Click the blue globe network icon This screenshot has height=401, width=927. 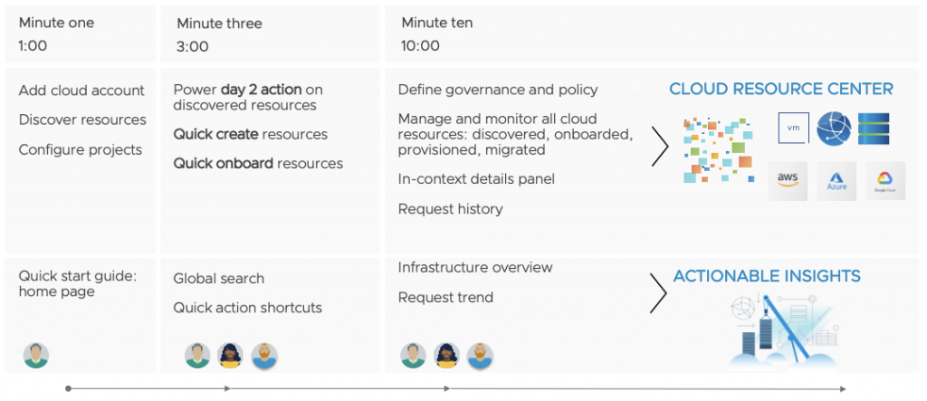pyautogui.click(x=834, y=129)
